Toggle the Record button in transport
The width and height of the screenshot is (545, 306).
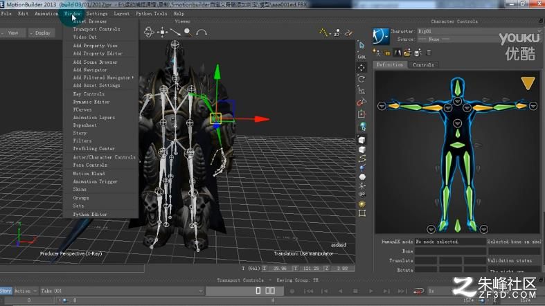point(292,291)
